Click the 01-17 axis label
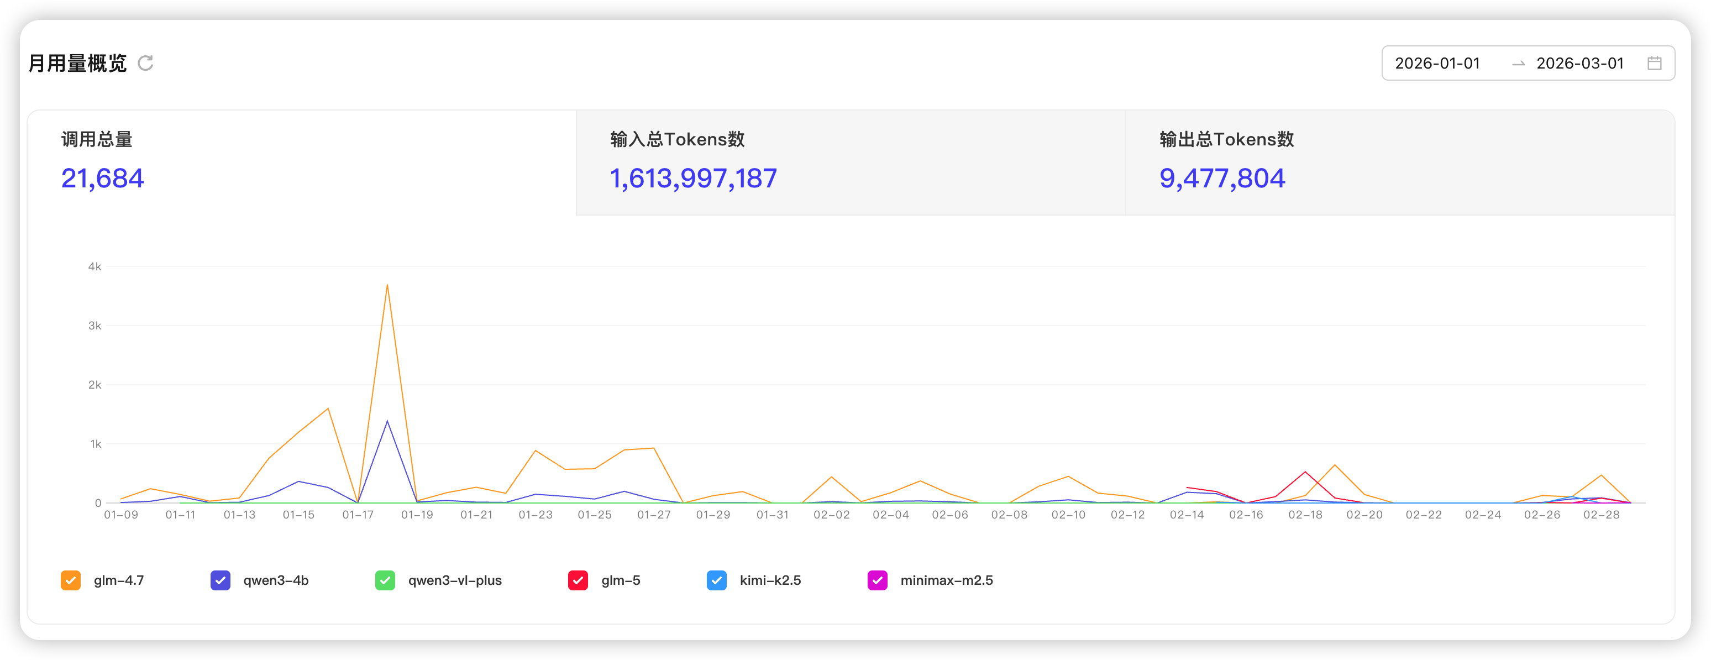 pos(358,515)
